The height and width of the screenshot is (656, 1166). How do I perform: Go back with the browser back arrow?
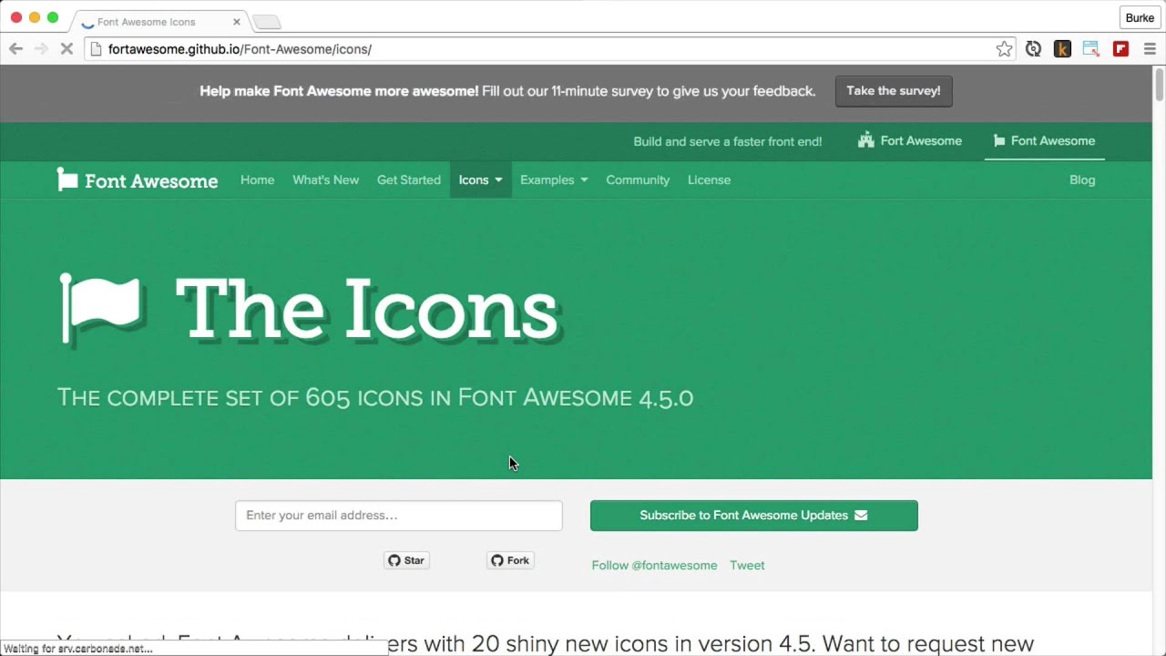click(x=15, y=49)
